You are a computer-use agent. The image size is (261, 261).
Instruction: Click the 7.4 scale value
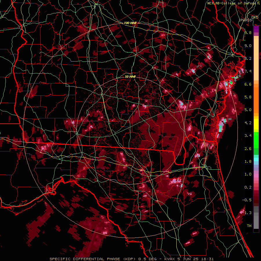[x=248, y=71]
